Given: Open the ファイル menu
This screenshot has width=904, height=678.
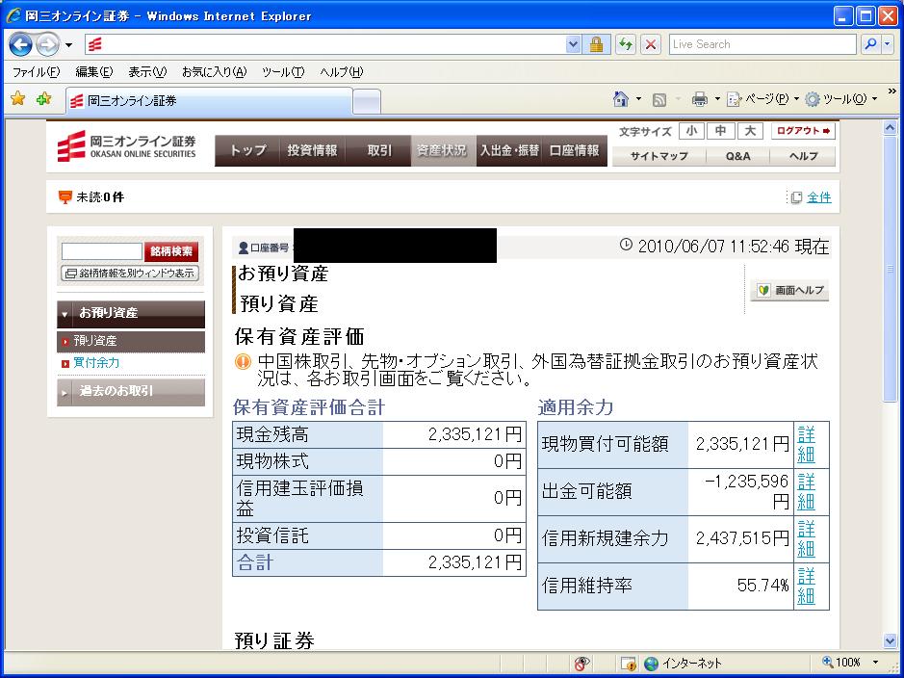Looking at the screenshot, I should (36, 72).
